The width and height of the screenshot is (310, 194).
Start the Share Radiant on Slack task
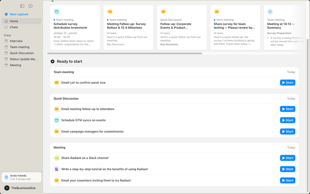[287, 158]
